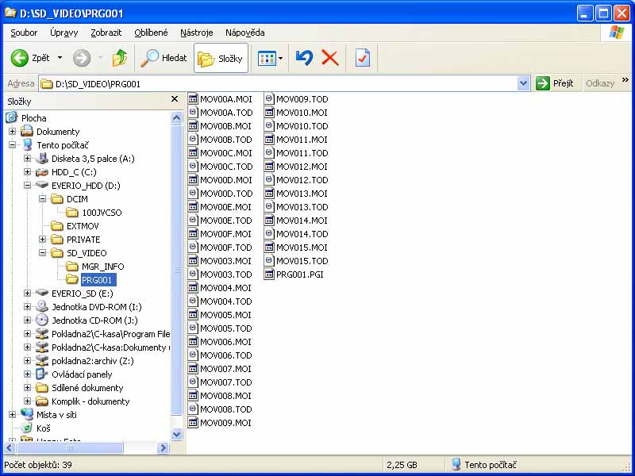Open the Soubor menu
Screen dimensions: 635x476
point(24,33)
